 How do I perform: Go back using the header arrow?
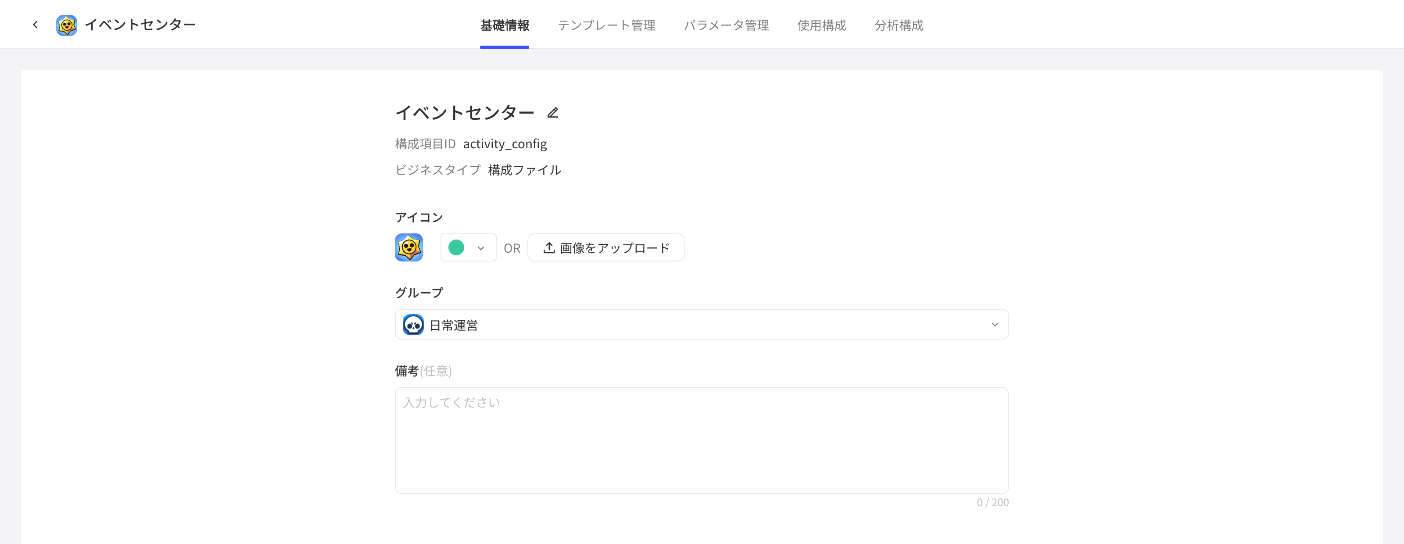(x=36, y=25)
